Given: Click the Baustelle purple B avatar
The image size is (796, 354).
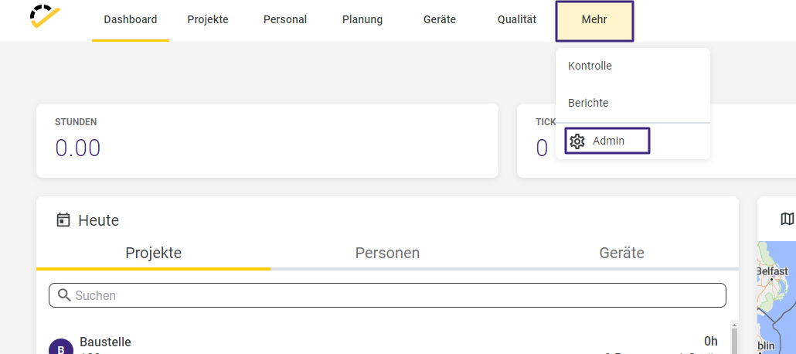Looking at the screenshot, I should pos(61,346).
